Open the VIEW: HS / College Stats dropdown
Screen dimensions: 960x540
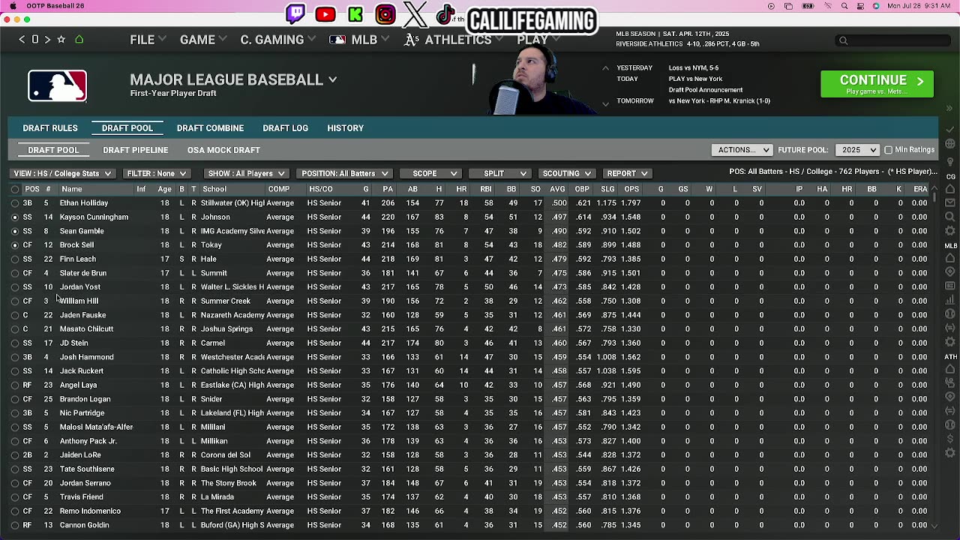pos(62,173)
